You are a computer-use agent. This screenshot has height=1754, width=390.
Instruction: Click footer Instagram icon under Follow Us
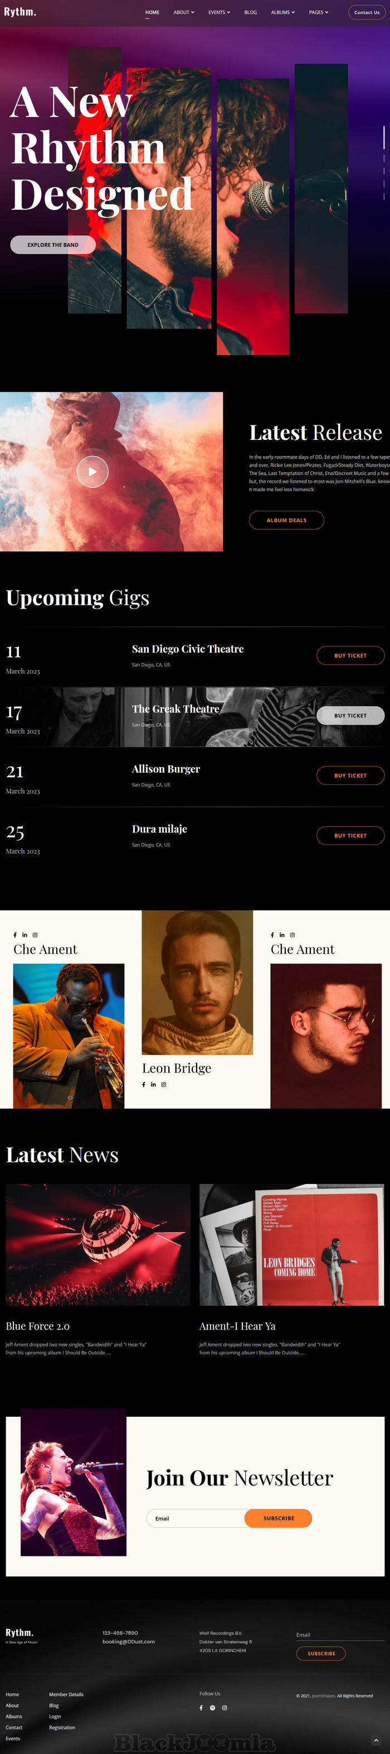tap(224, 1708)
